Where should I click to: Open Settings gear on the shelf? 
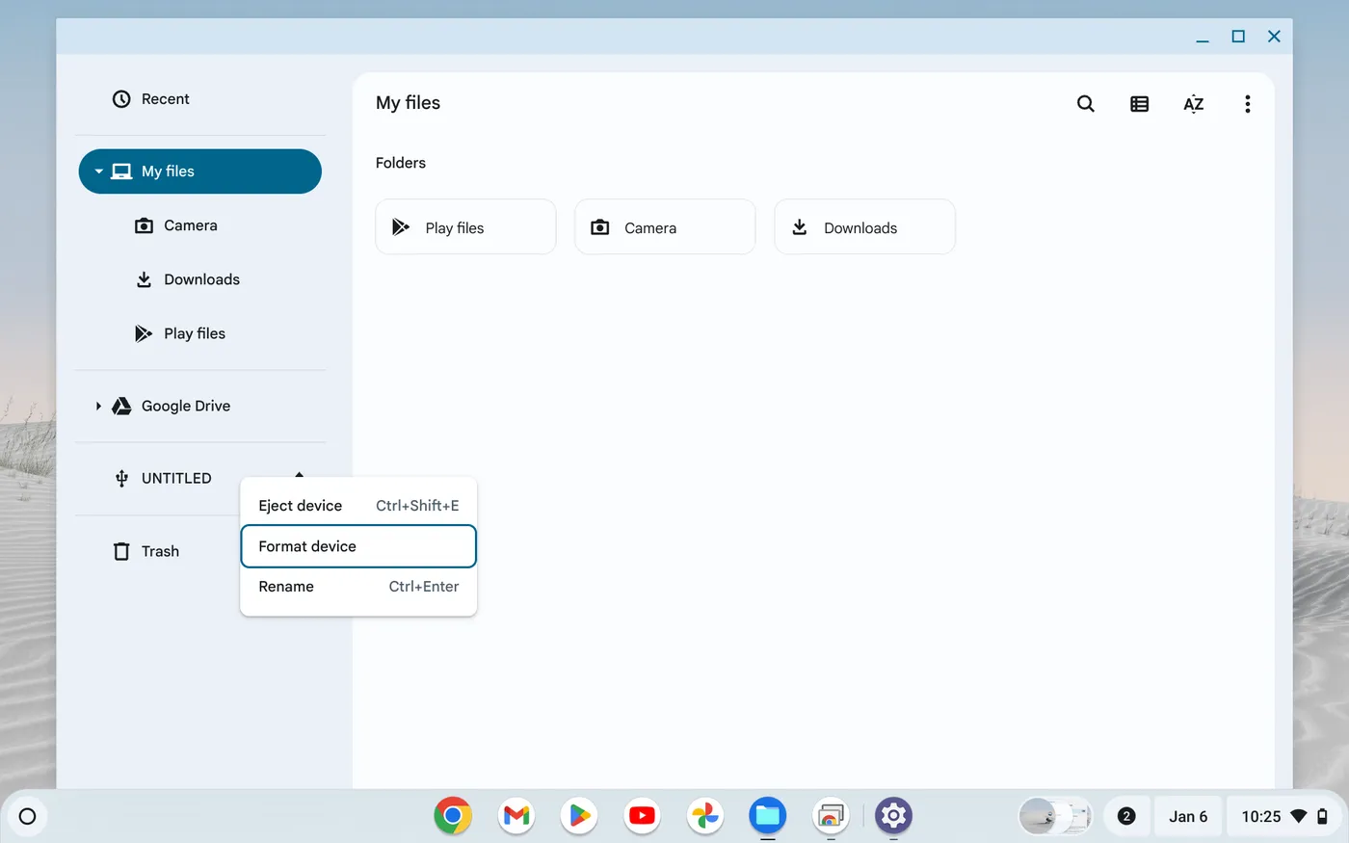[893, 816]
